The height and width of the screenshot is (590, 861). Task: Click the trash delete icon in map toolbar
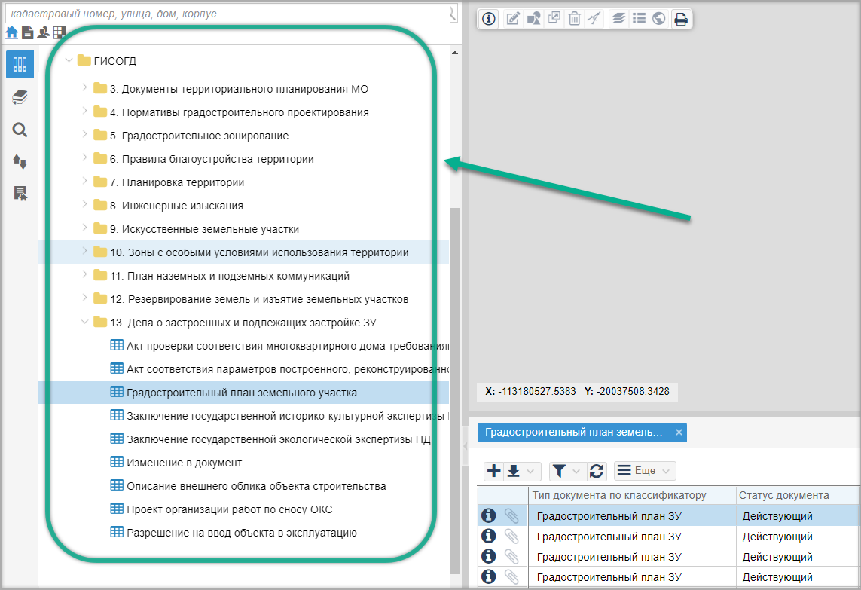(574, 19)
